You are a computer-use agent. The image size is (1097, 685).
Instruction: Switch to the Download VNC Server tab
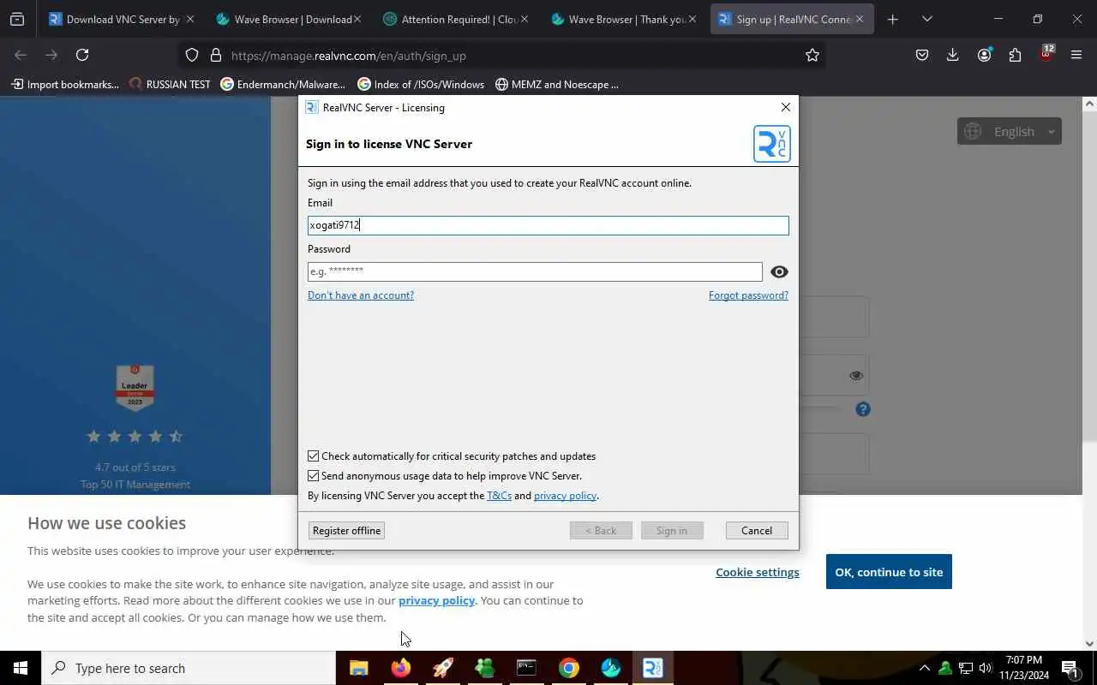click(x=120, y=19)
